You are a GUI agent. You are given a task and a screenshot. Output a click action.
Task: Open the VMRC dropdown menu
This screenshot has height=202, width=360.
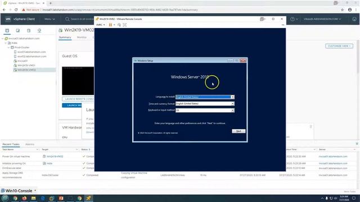(100, 25)
